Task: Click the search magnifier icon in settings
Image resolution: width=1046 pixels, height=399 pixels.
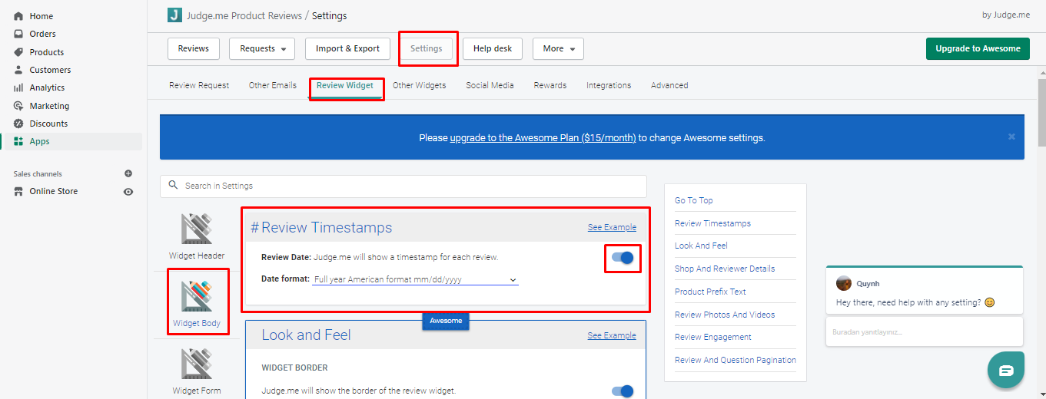Action: [174, 185]
